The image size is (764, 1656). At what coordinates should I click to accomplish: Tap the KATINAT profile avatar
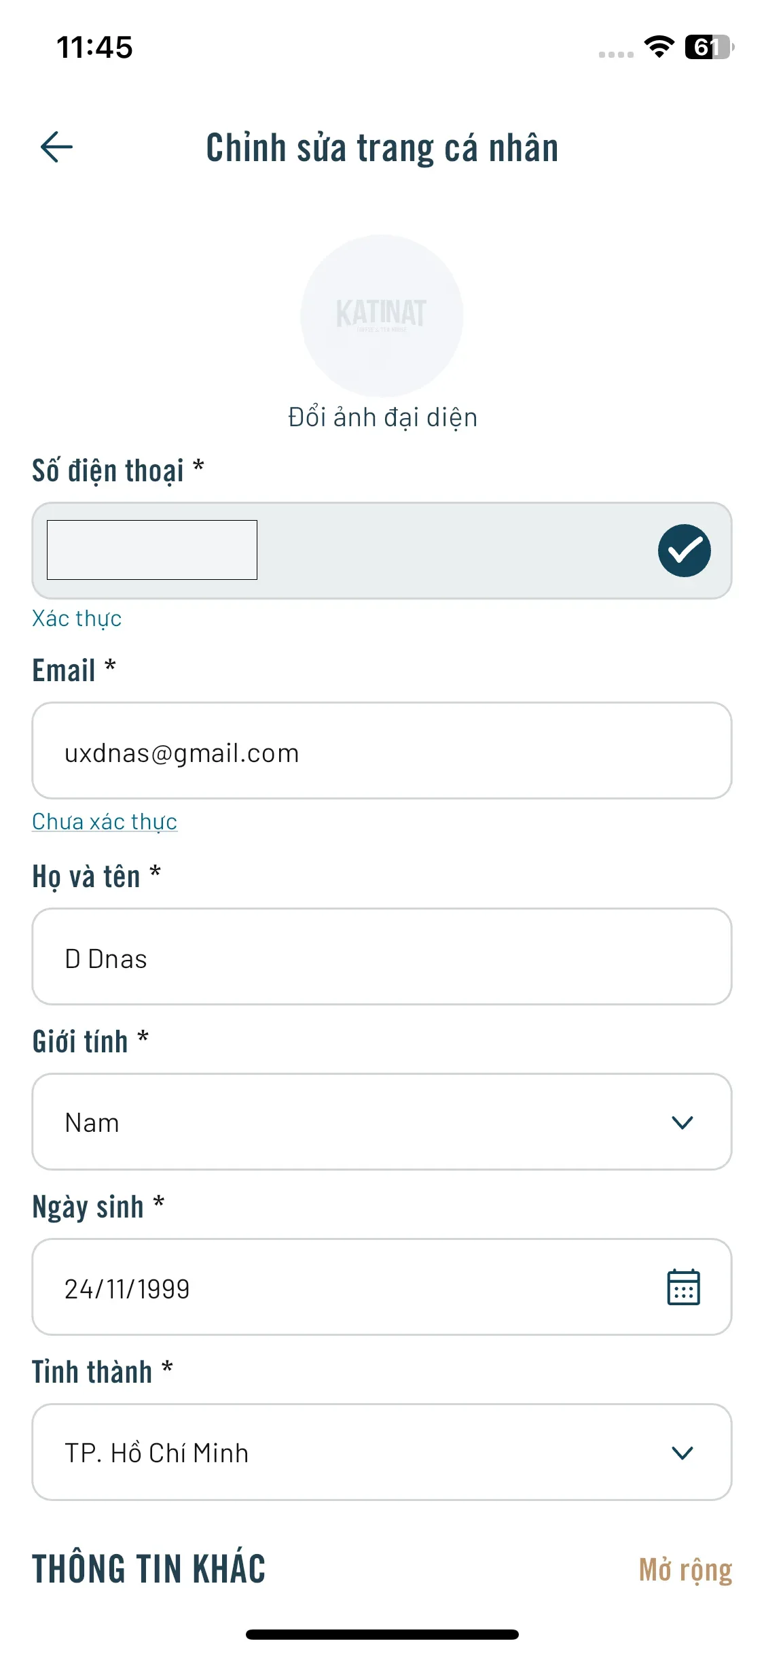(382, 315)
